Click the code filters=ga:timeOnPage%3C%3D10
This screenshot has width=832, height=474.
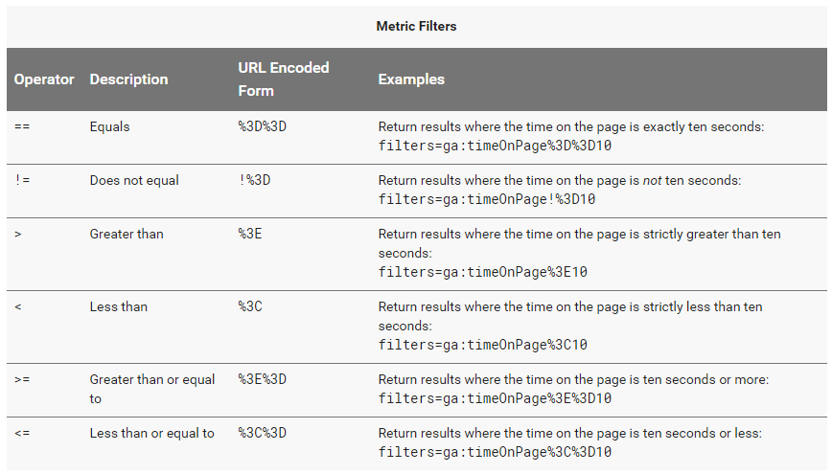pyautogui.click(x=495, y=452)
